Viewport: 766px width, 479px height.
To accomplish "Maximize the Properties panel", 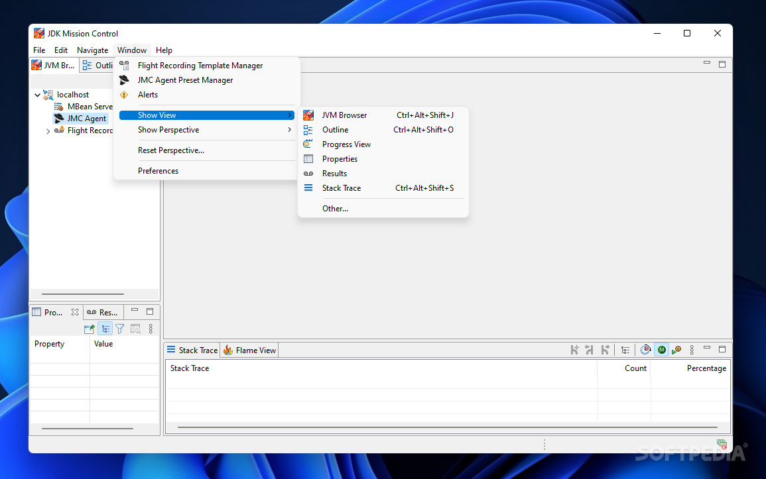I will click(150, 311).
